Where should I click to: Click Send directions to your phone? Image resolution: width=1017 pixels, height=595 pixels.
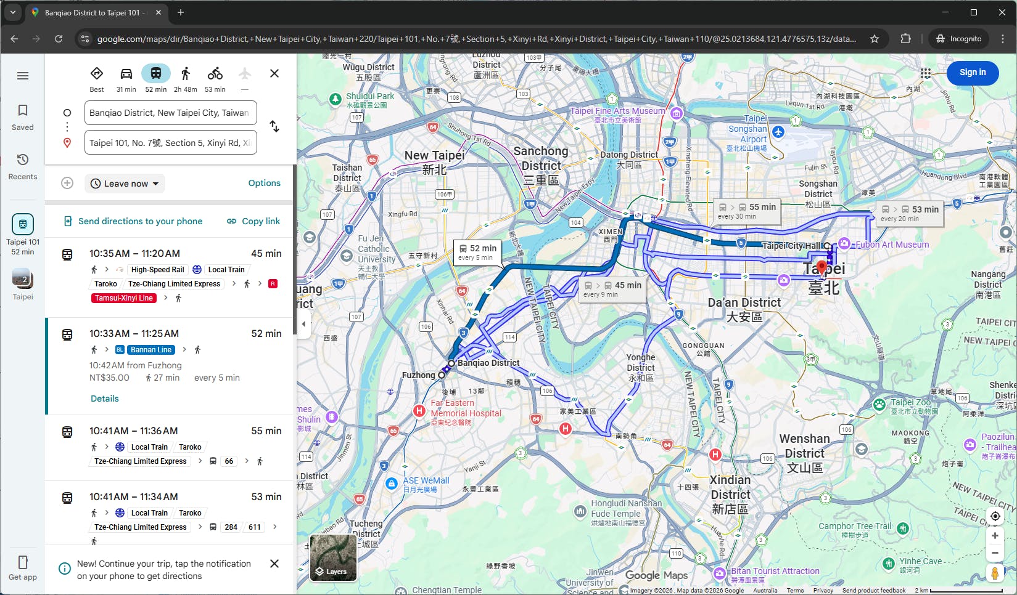point(133,221)
